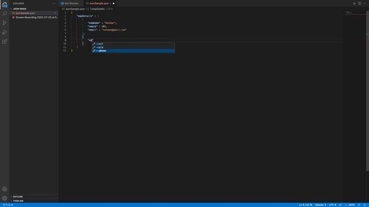Click line 4 containing "empName"
Viewport: 369px width, 207px height.
(102, 23)
